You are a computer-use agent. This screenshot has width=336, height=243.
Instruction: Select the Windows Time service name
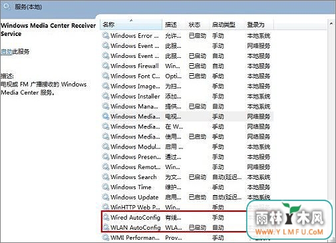pos(131,187)
